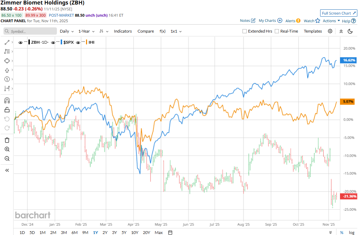Image resolution: width=358 pixels, height=235 pixels.
Task: Open the Daily frequency dropdown
Action: click(x=67, y=31)
